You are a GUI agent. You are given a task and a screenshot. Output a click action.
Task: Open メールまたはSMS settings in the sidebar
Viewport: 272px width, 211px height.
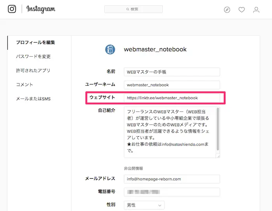33,99
